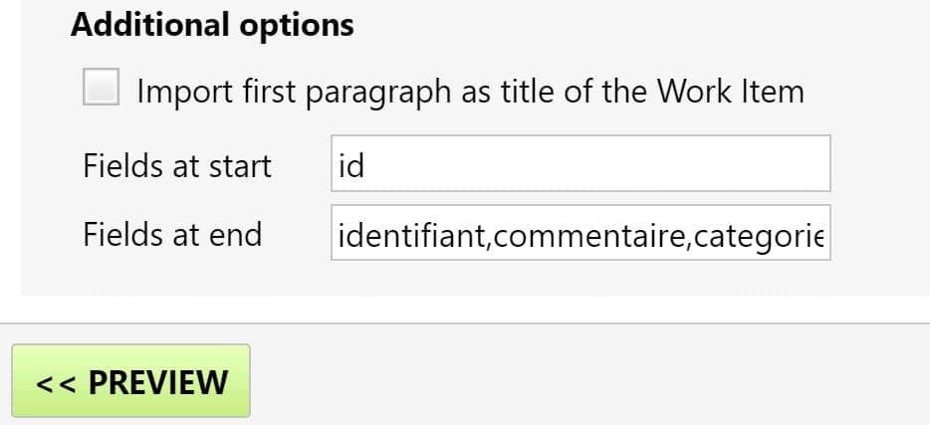
Task: Click the 'Fields at start' label
Action: [x=177, y=165]
